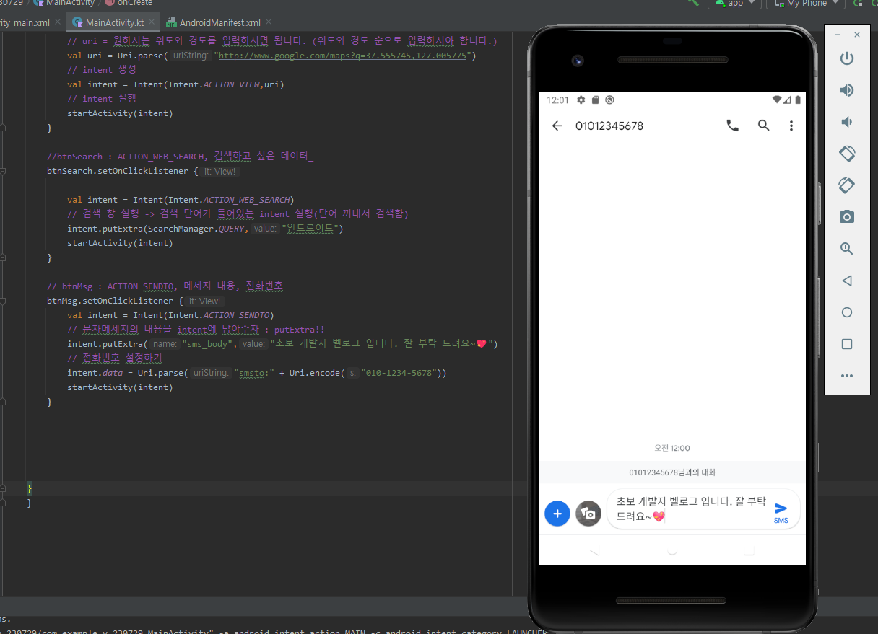
Task: Click the "안드로이드" query string
Action: (x=312, y=229)
